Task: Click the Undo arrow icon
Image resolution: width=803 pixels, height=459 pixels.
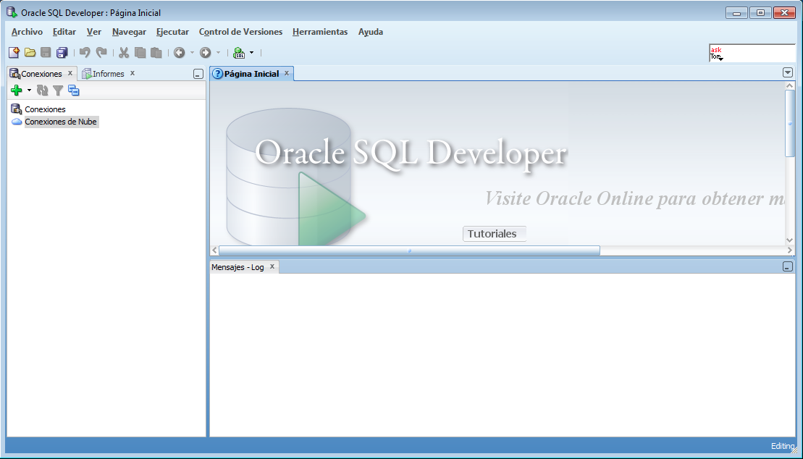Action: pos(85,52)
